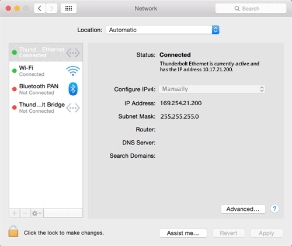Select Bluetooth PAN in the services list
292x246 pixels.
tap(46, 89)
